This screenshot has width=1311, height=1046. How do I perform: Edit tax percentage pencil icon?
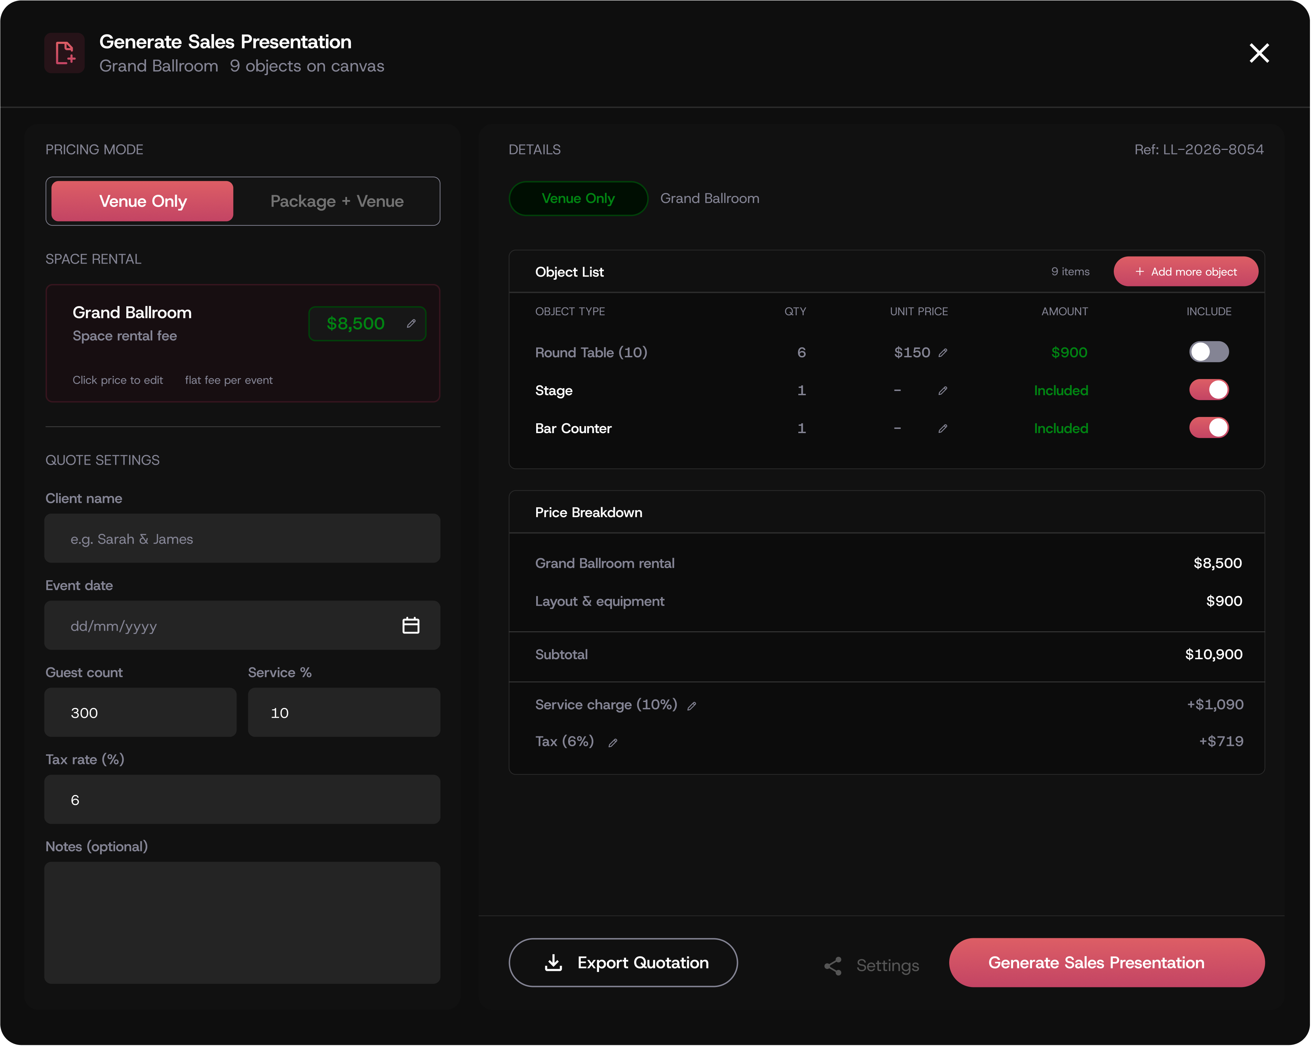click(613, 742)
